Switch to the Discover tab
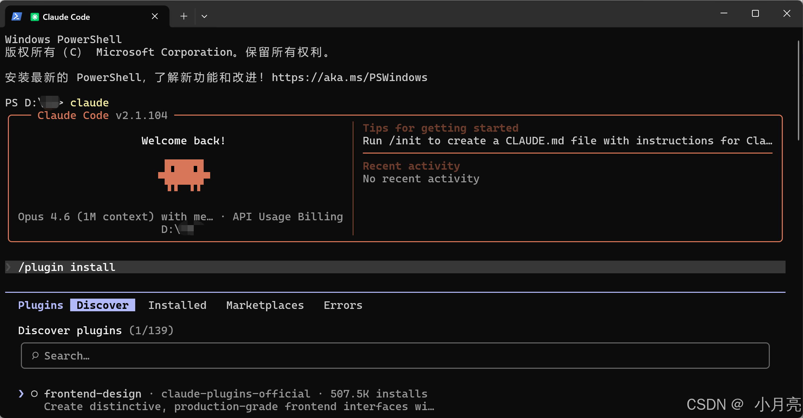Screen dimensions: 803x418 [x=103, y=305]
